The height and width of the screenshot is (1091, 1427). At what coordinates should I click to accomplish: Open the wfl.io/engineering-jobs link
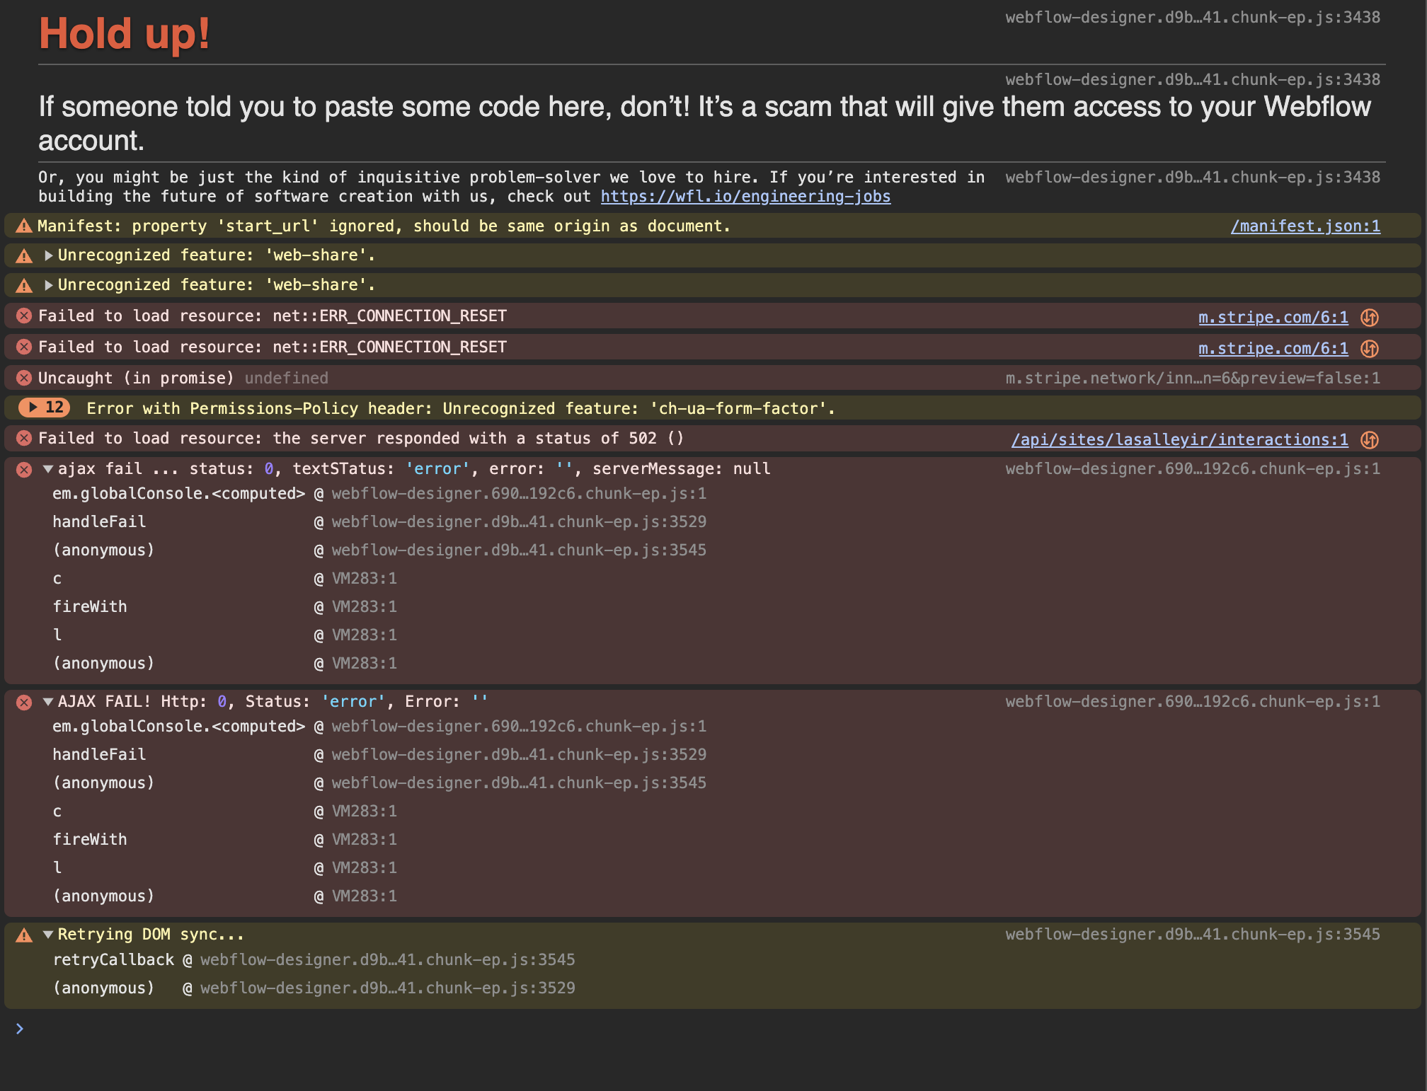click(745, 197)
